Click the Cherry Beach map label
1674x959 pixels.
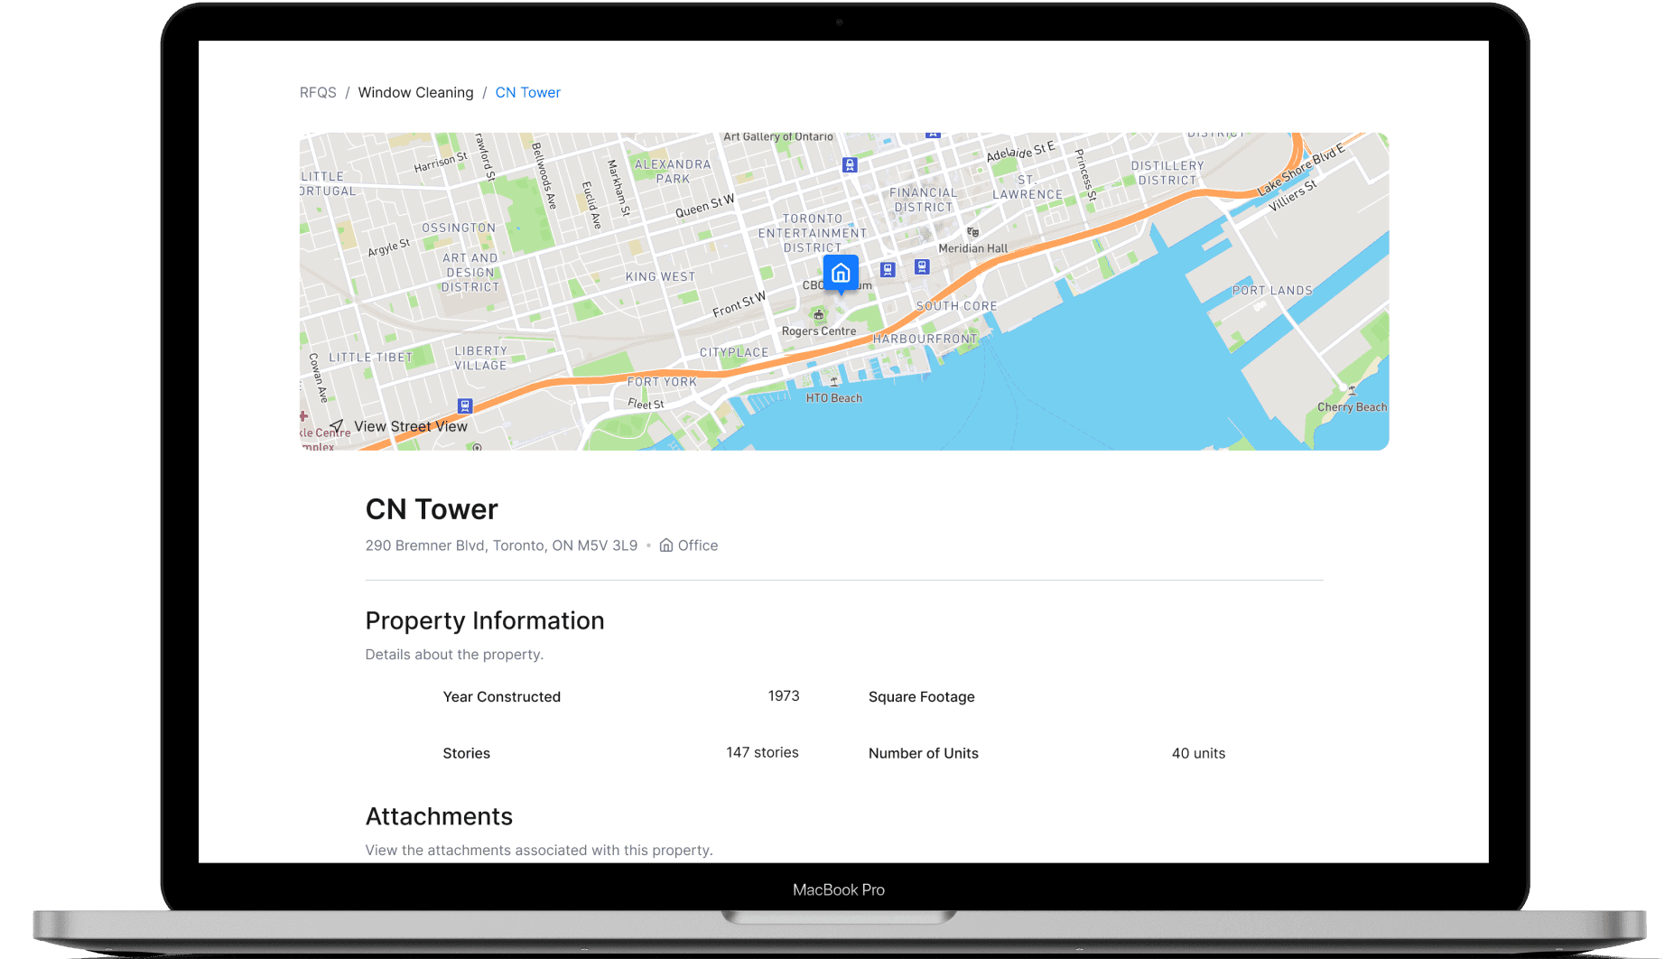1352,407
